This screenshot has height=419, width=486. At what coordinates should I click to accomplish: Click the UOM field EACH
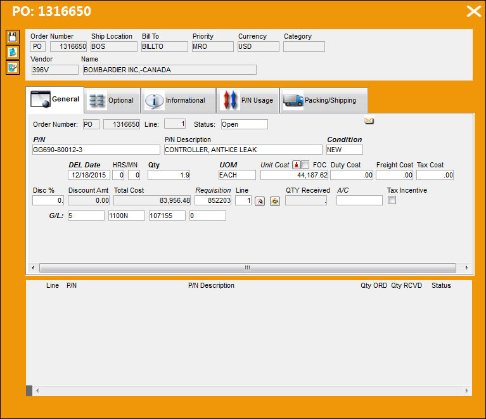click(x=237, y=175)
